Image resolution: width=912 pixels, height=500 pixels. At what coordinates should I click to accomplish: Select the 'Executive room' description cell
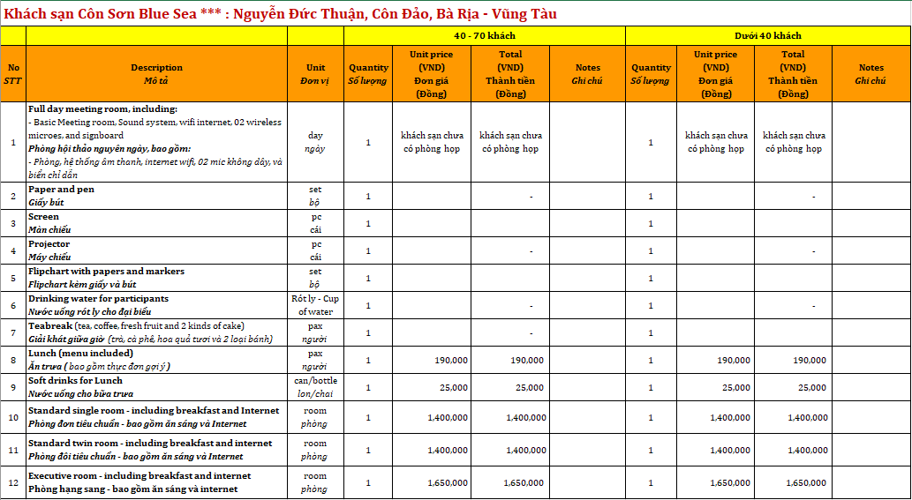156,482
